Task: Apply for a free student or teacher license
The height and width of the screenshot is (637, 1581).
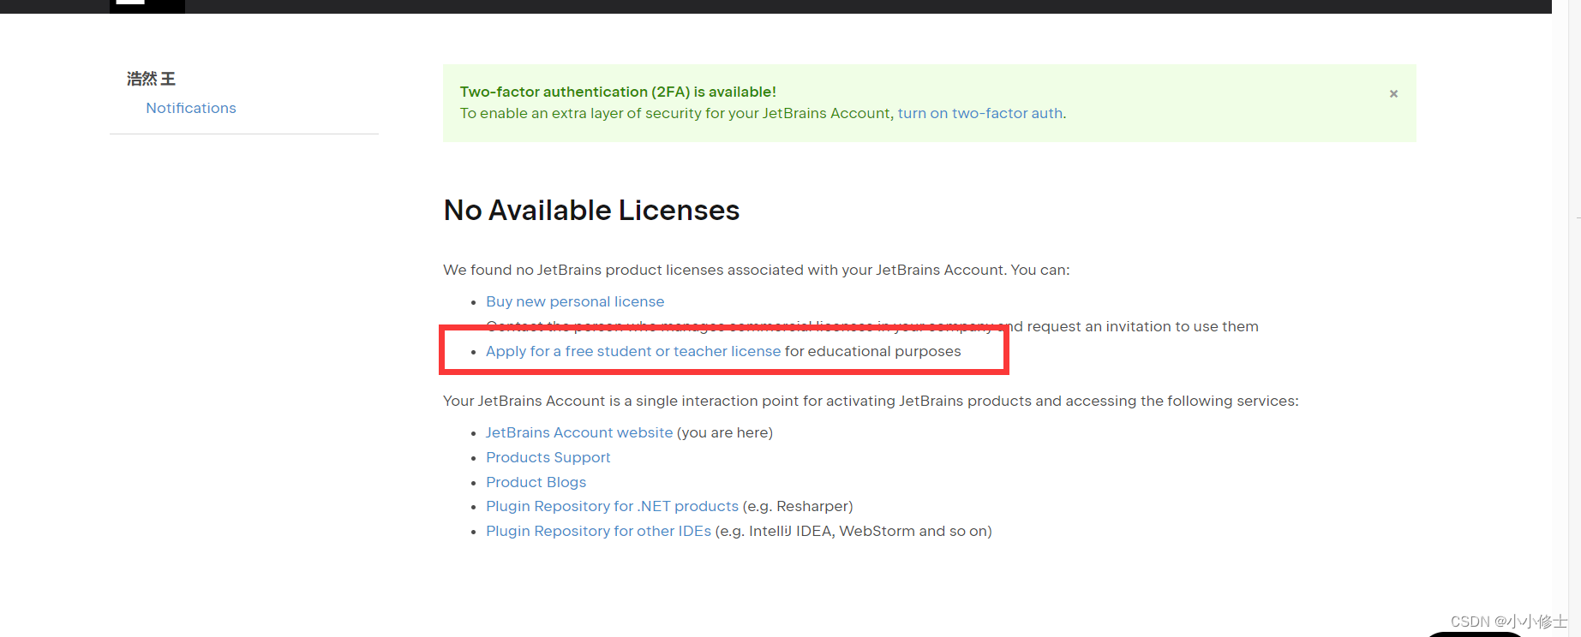Action: [x=633, y=351]
